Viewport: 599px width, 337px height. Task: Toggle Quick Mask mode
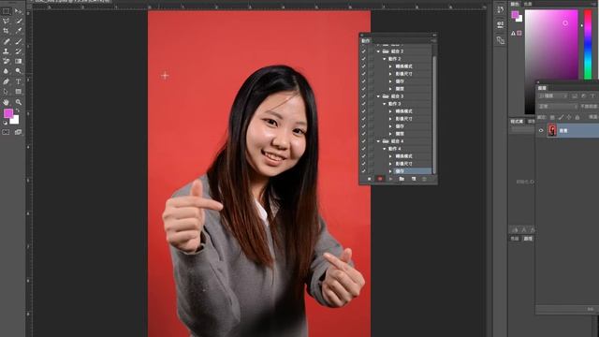(7, 132)
